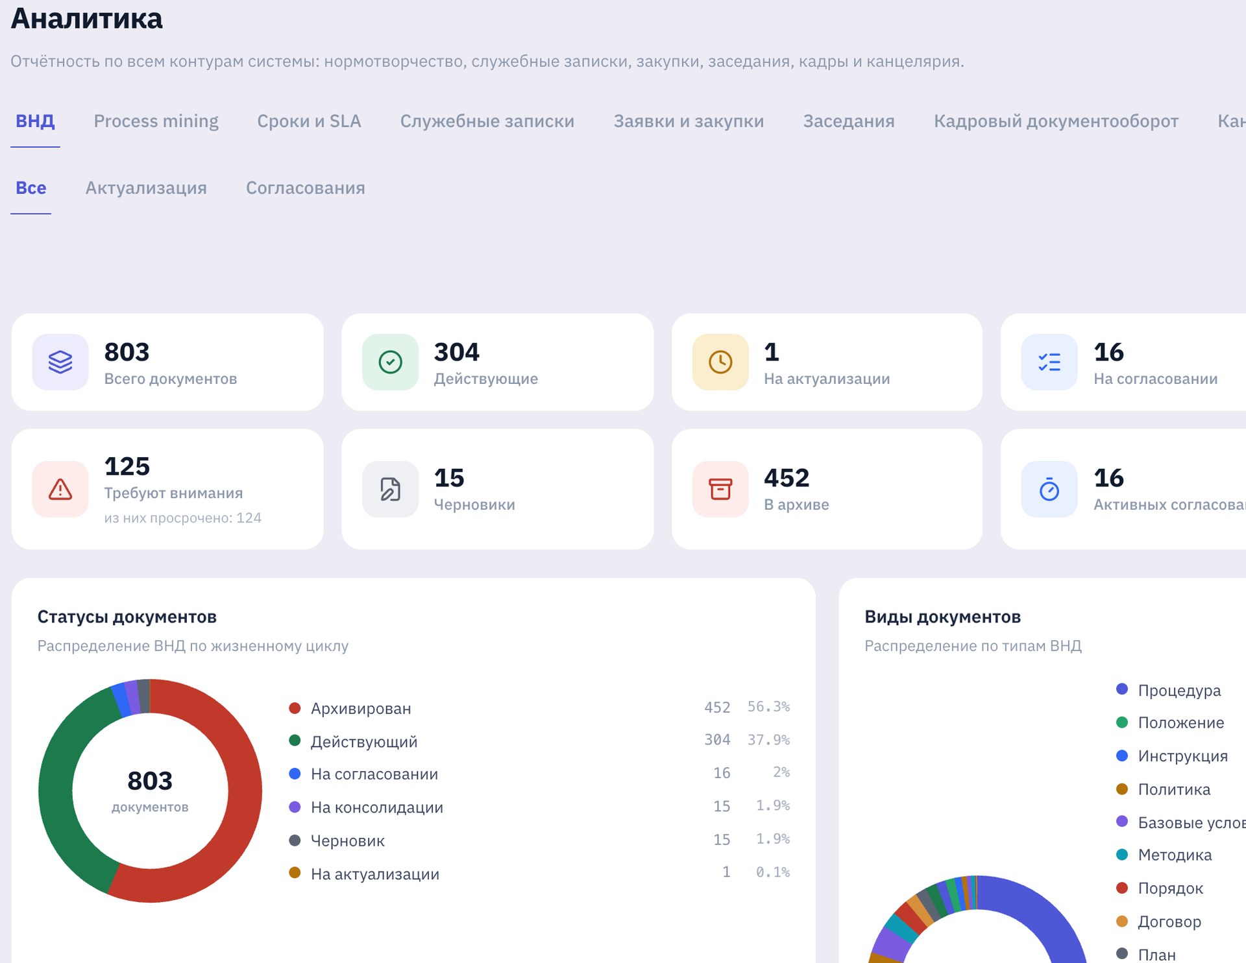Viewport: 1246px width, 963px height.
Task: Click the Договор legend entry
Action: [x=1158, y=921]
